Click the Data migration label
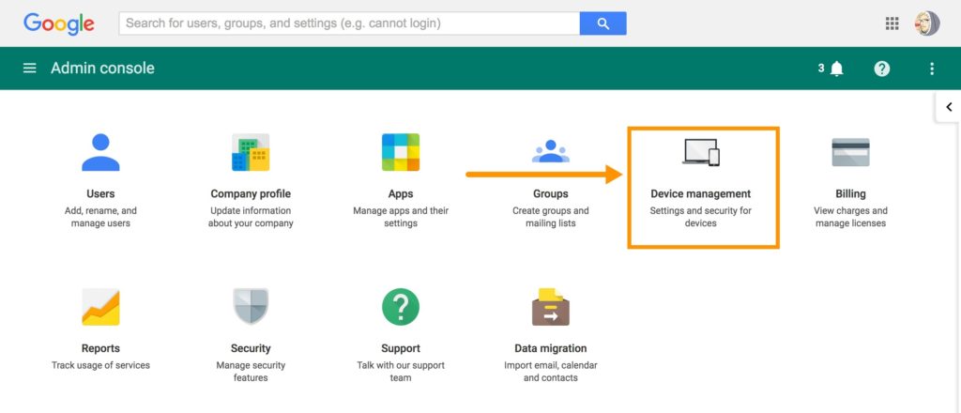Viewport: 961px width, 413px height. click(x=550, y=348)
